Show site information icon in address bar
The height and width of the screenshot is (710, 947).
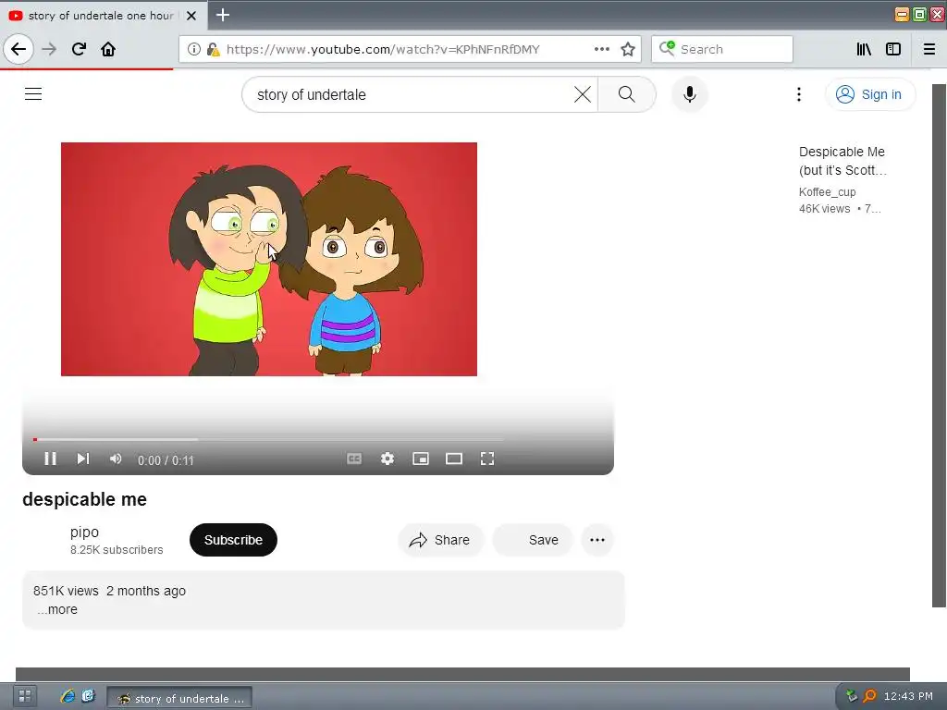[193, 49]
